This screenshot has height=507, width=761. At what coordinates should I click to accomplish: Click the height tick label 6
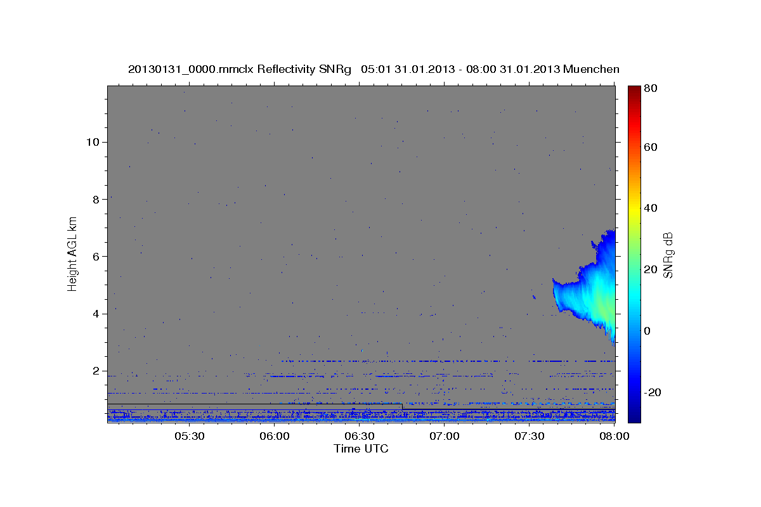[x=96, y=256]
